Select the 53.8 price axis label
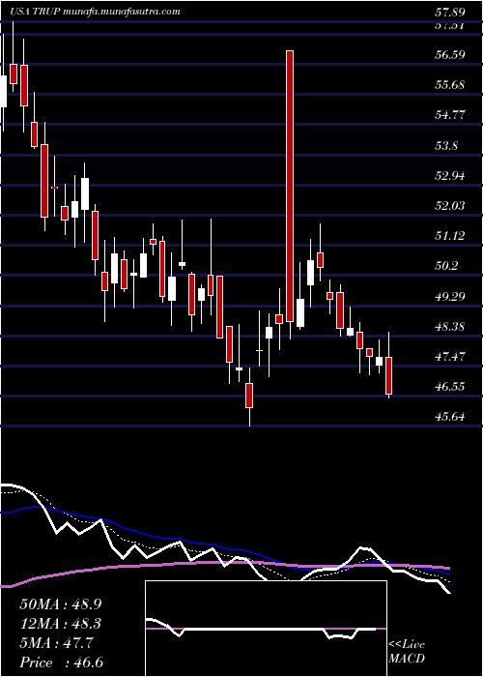Viewport: 483px width, 677px height. pos(448,146)
